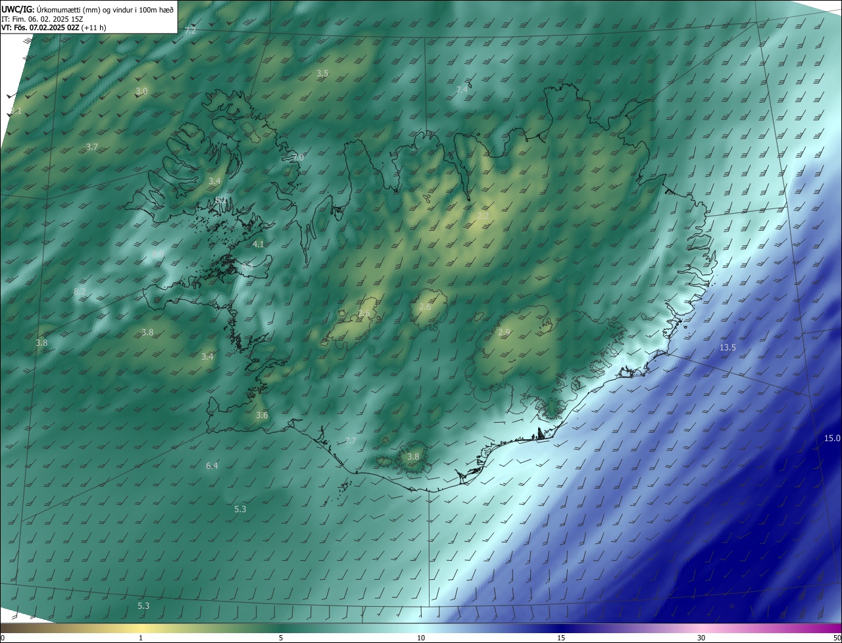Click the colorbar tick label '30'
Image resolution: width=842 pixels, height=643 pixels.
pos(701,638)
